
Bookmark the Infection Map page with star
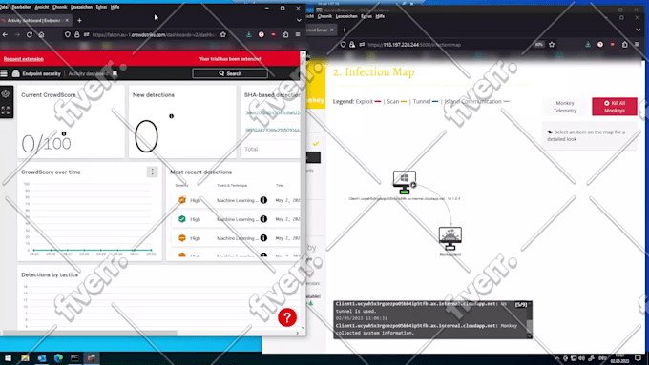pos(552,44)
